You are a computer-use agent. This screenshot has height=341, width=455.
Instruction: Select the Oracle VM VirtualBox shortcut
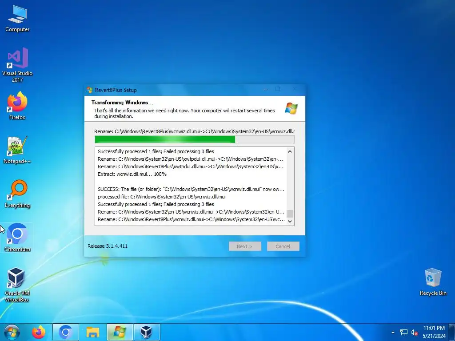(16, 285)
